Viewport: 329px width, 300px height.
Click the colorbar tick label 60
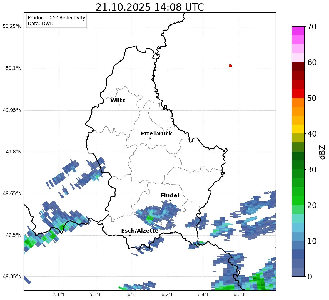pyautogui.click(x=312, y=62)
